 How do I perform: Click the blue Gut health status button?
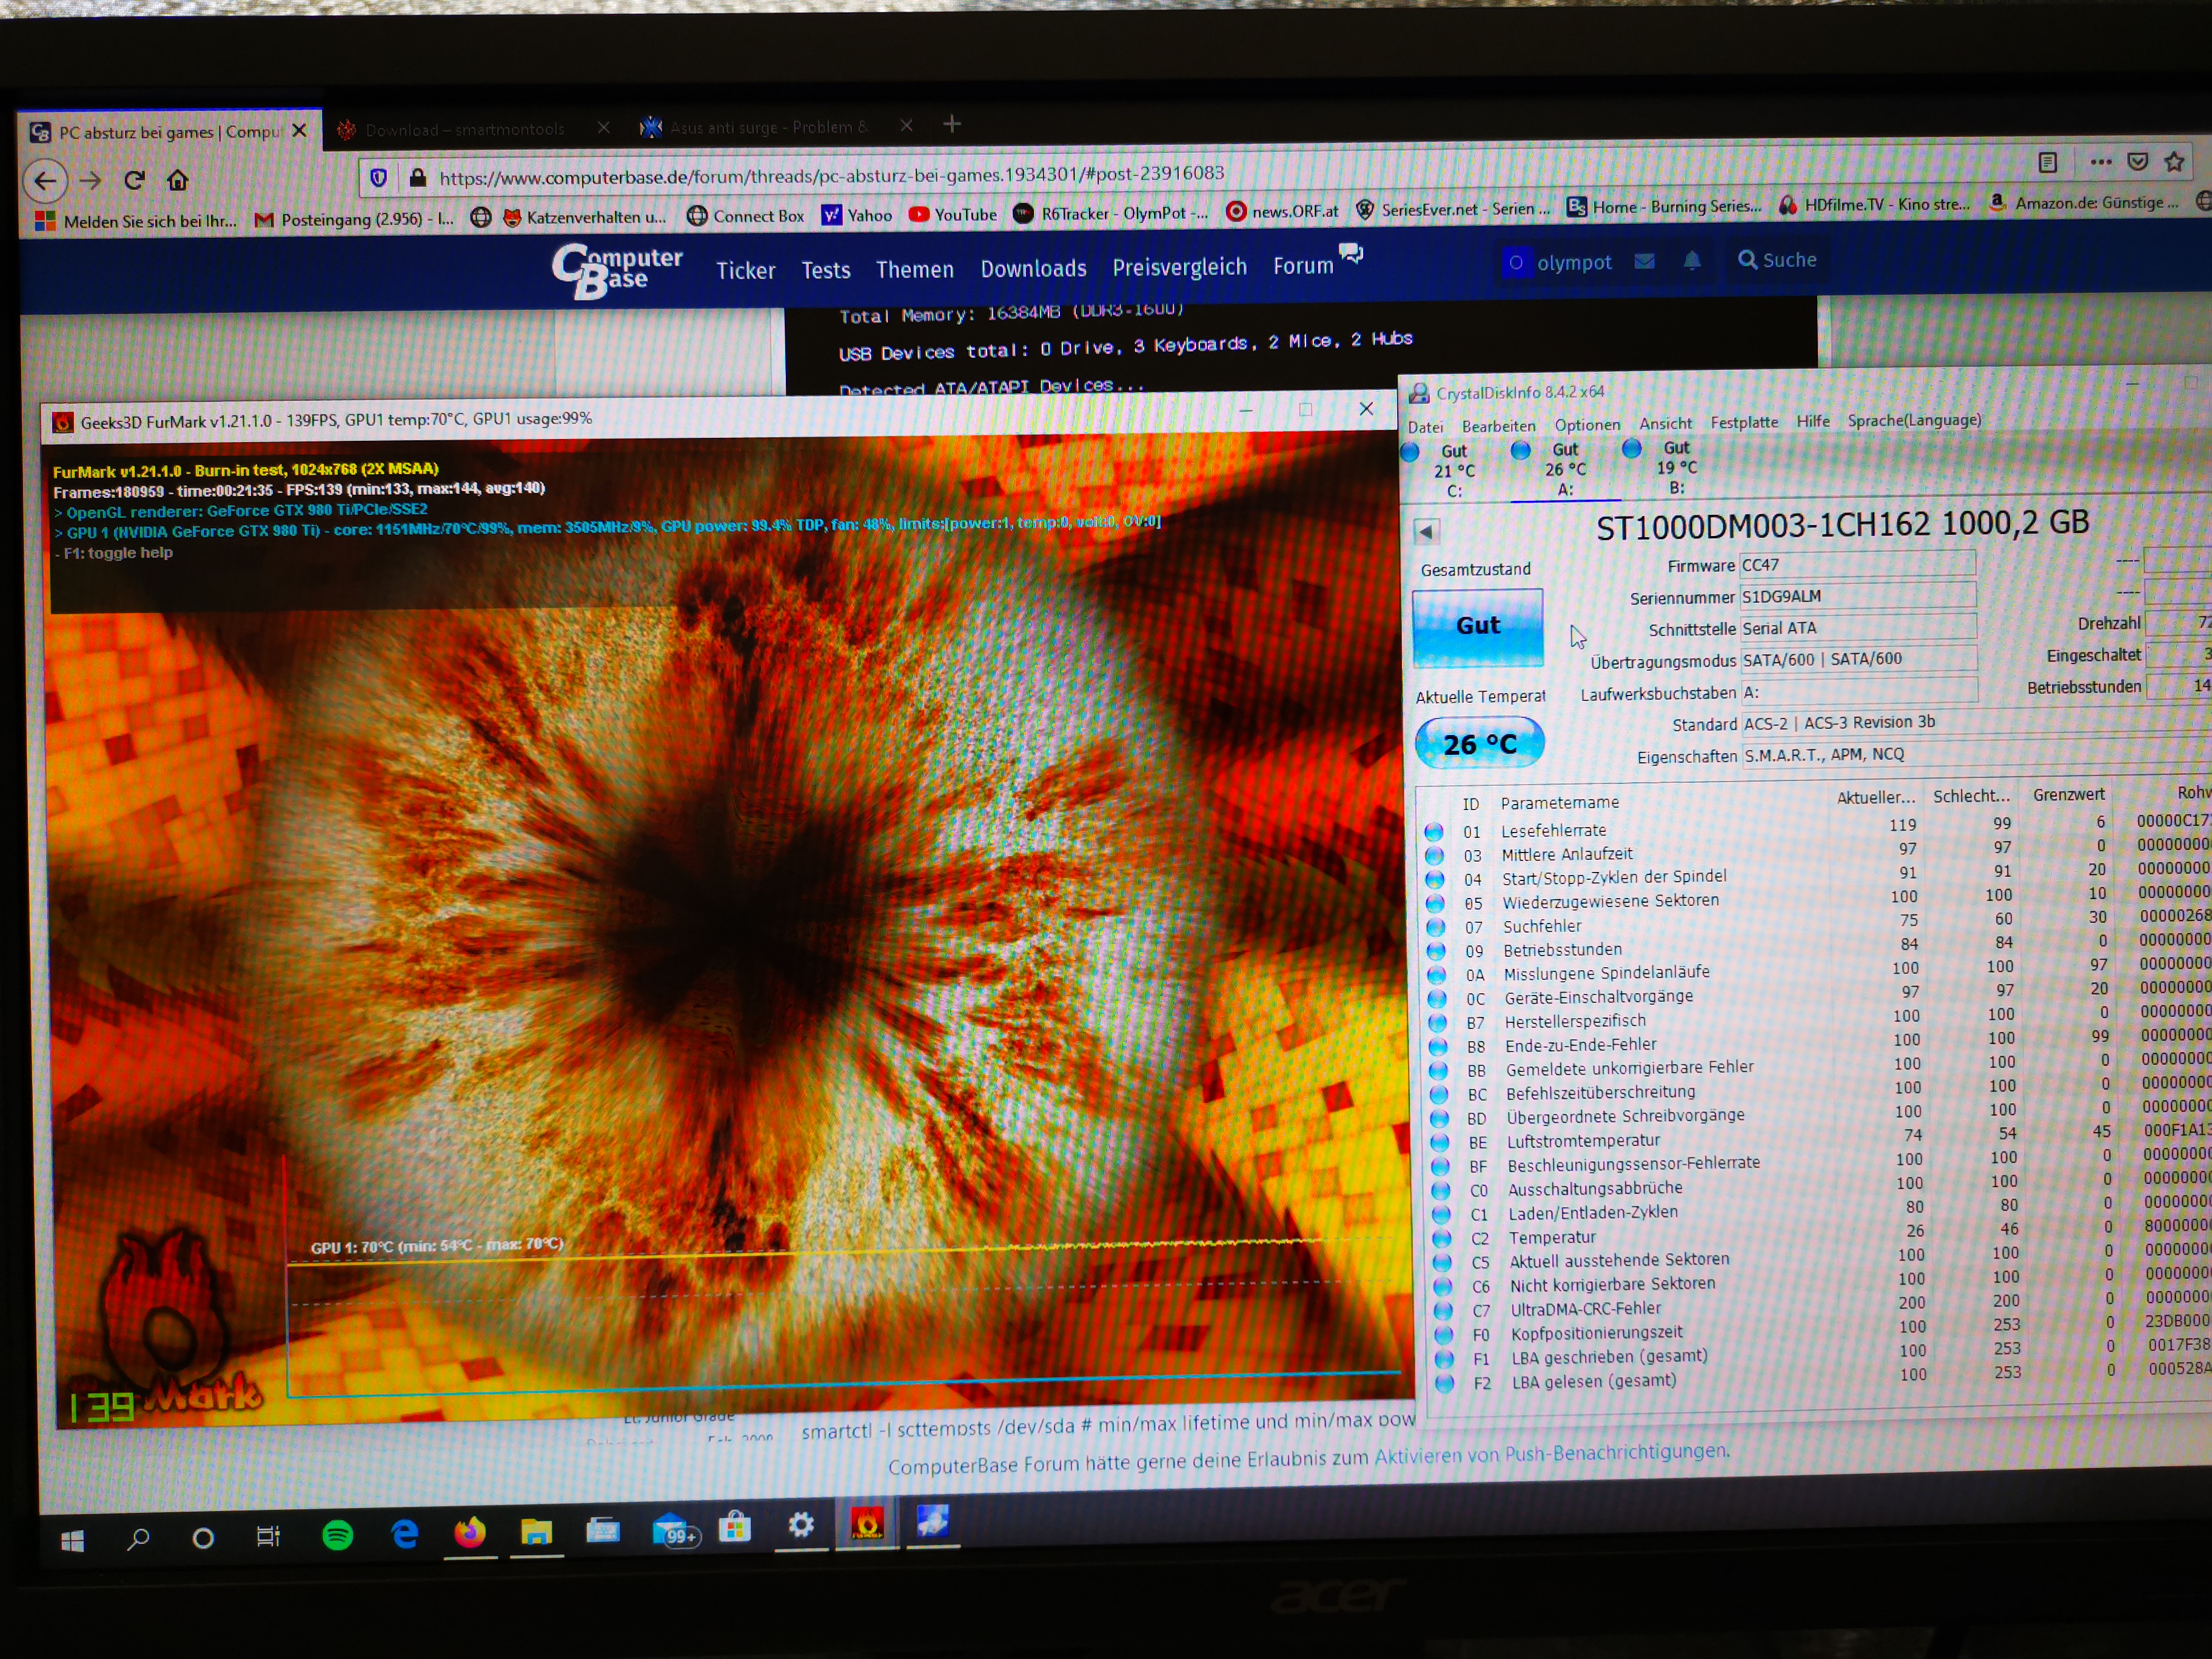pyautogui.click(x=1477, y=626)
